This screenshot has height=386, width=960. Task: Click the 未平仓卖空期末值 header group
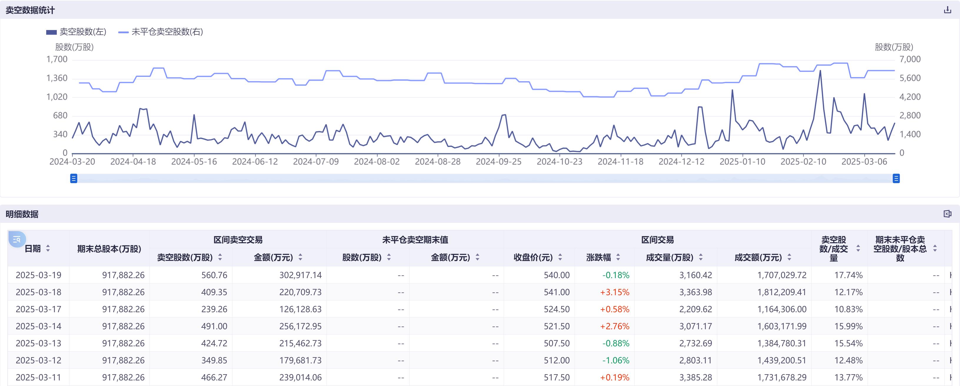point(415,240)
